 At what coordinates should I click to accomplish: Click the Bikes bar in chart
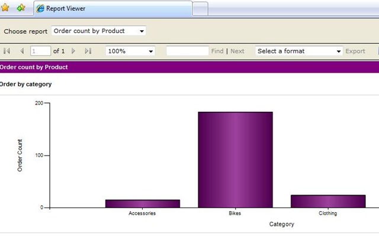click(236, 160)
